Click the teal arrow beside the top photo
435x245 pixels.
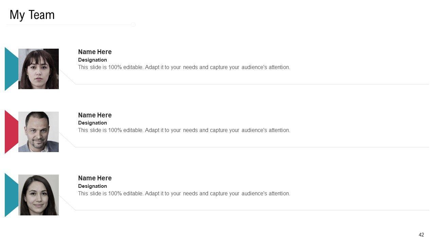click(x=11, y=69)
